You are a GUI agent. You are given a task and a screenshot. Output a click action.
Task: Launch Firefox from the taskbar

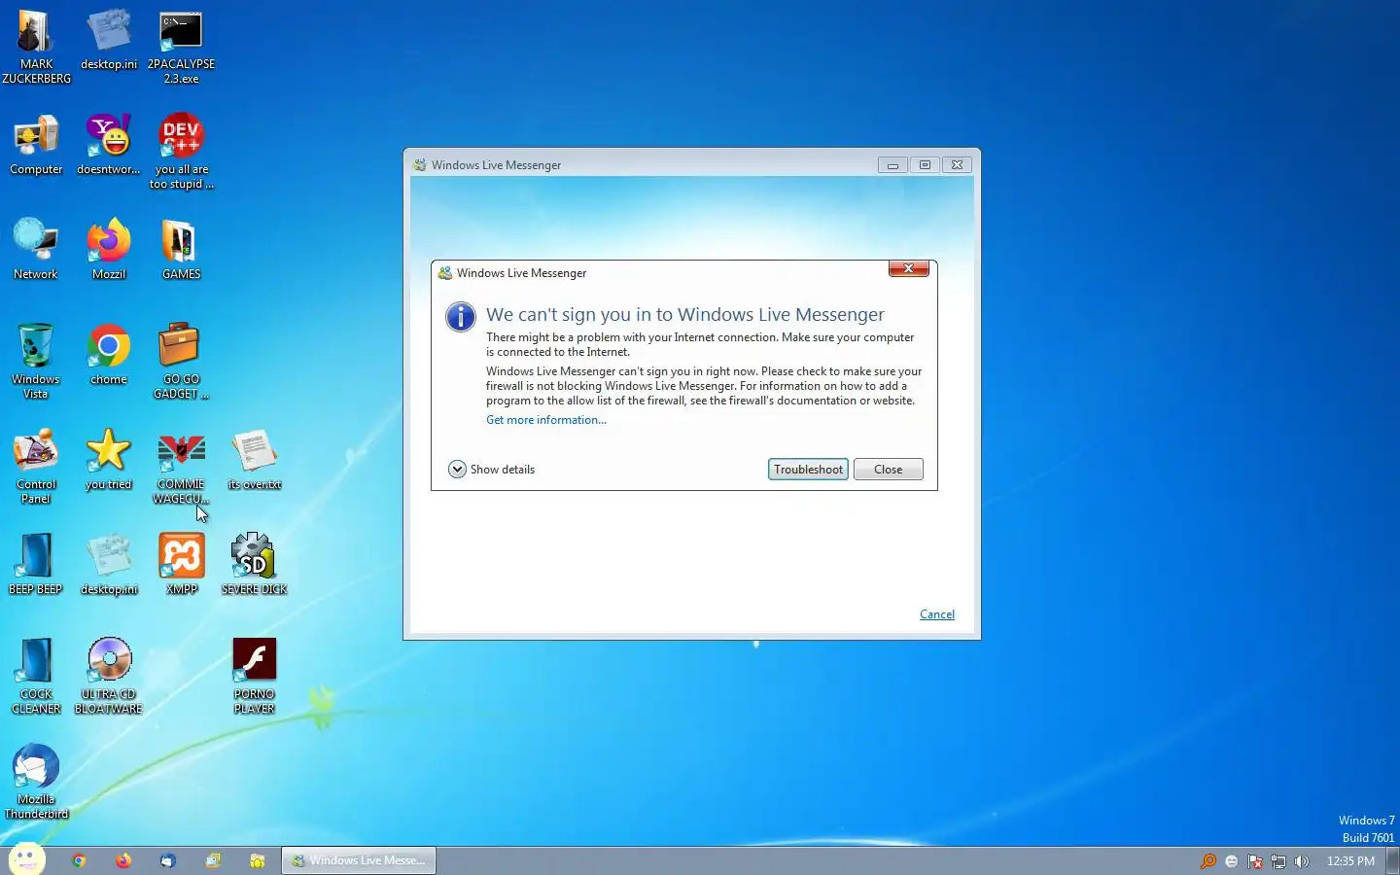[123, 860]
